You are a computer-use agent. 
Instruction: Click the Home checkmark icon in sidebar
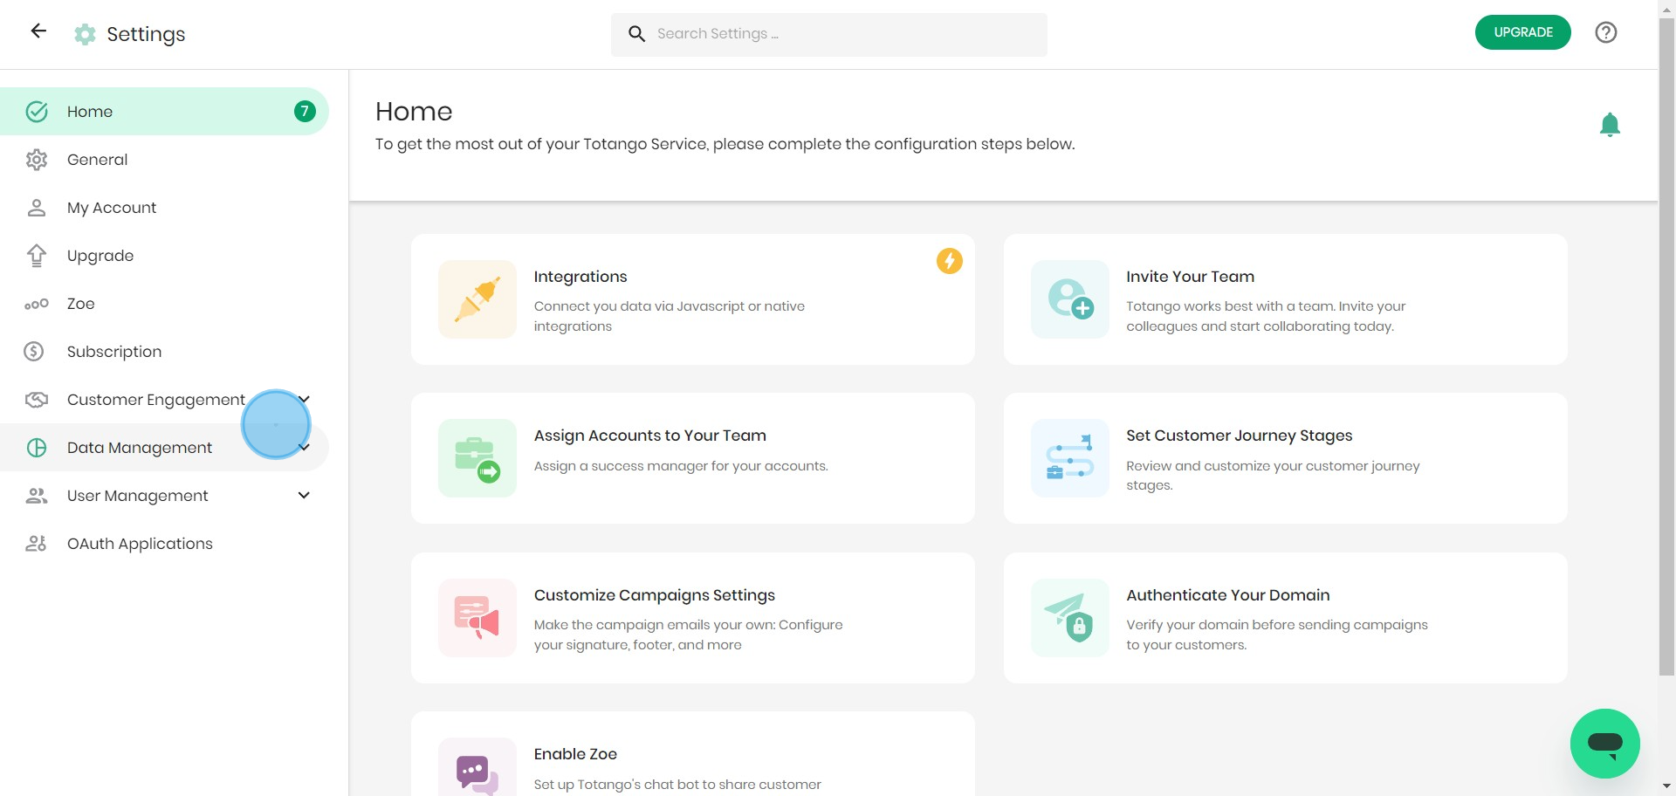(37, 112)
